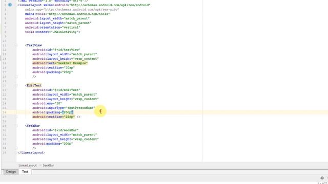Click android:textSize="22dp" attribute

(x=53, y=117)
